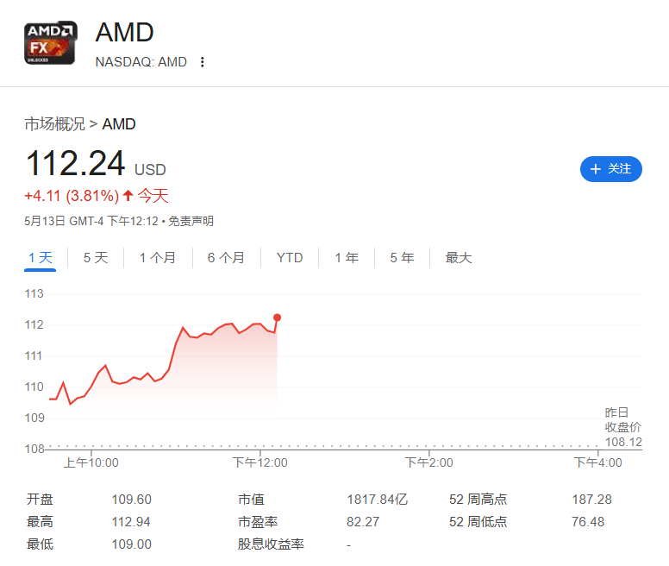The width and height of the screenshot is (669, 566).
Task: Switch to the 1 个月 range tab
Action: click(157, 258)
